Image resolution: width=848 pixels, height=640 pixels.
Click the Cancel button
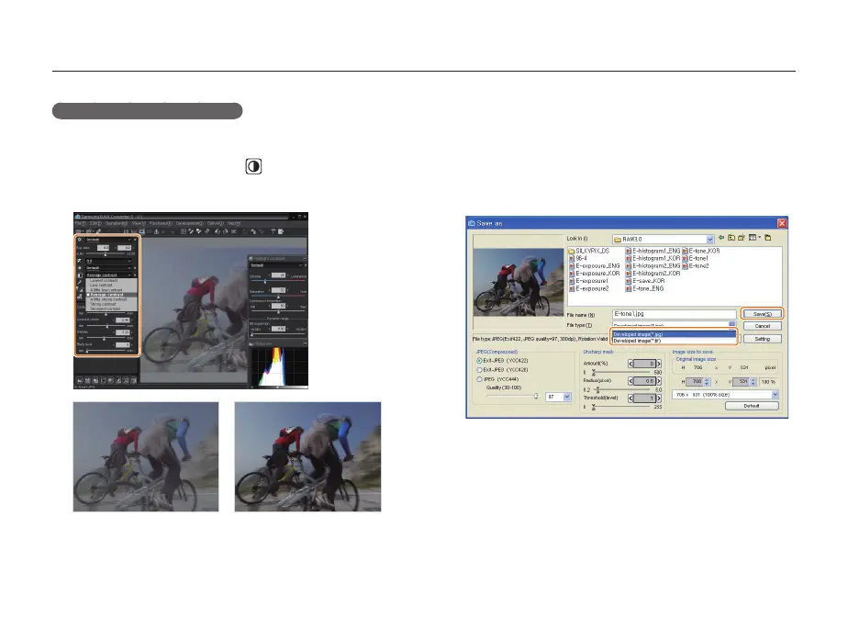pyautogui.click(x=762, y=326)
